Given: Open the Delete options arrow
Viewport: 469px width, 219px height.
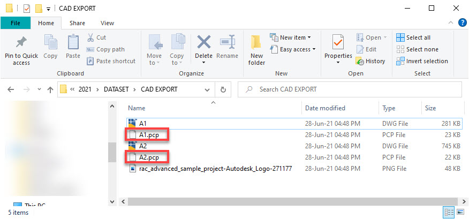Looking at the screenshot, I should click(203, 63).
